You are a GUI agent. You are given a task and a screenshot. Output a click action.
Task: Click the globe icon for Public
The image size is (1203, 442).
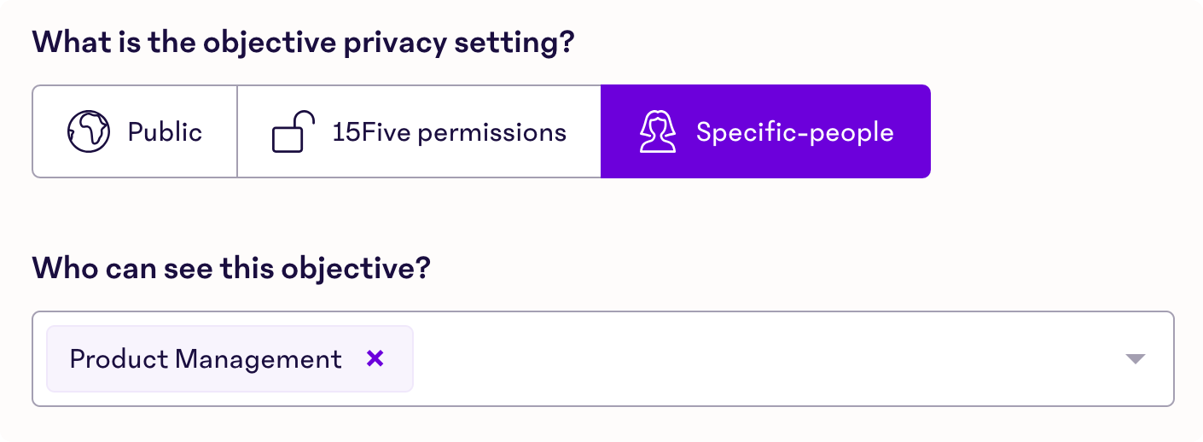89,131
